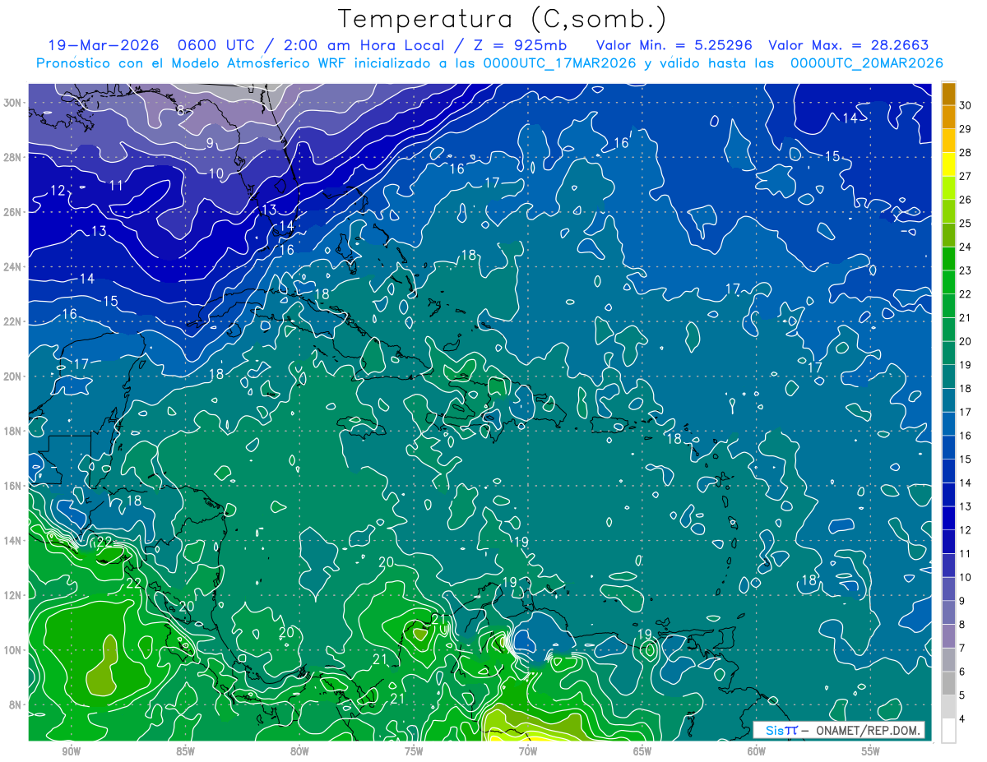Select the initialization stamp '0000UTC_17MAR2026'
This screenshot has width=987, height=762.
coord(559,63)
